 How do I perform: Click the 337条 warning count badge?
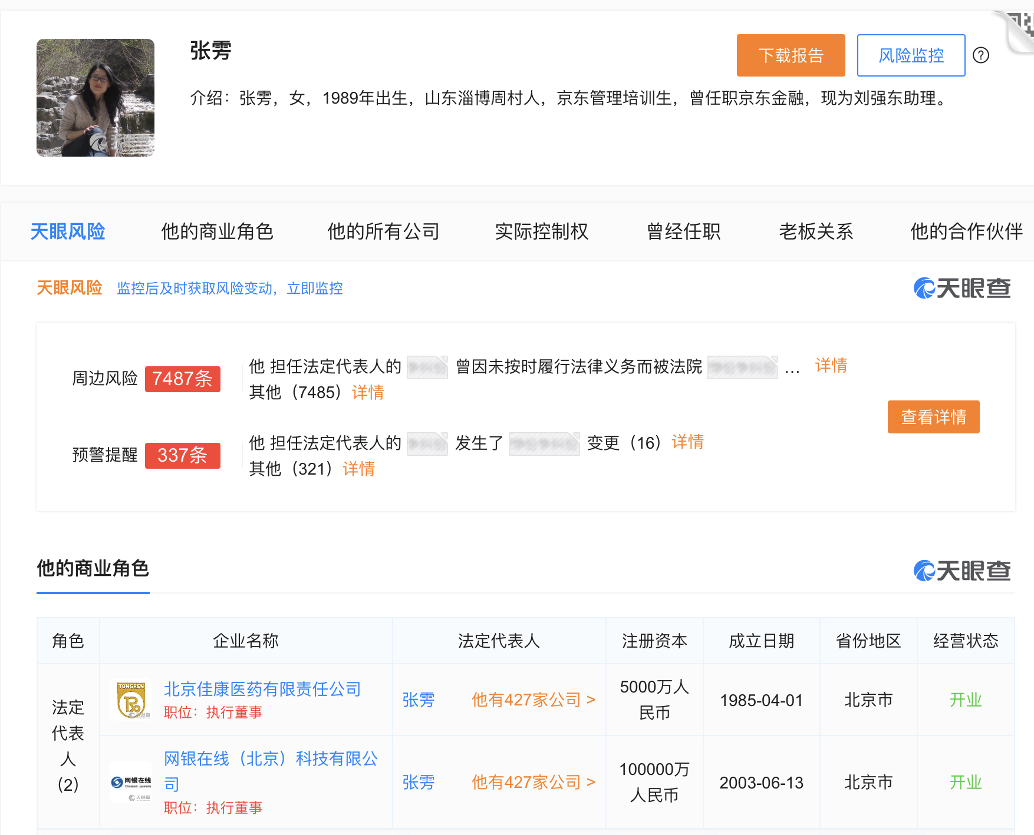point(182,455)
